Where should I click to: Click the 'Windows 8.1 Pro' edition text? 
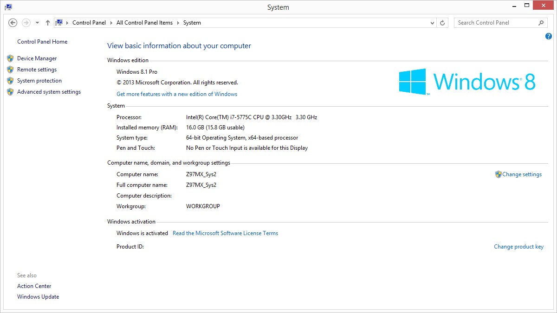[137, 72]
